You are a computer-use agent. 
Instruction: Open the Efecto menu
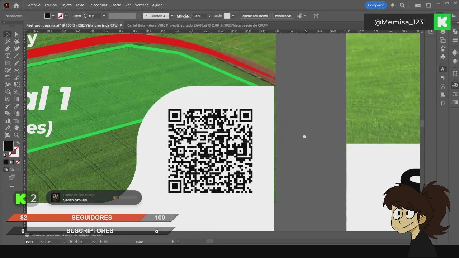tap(116, 5)
